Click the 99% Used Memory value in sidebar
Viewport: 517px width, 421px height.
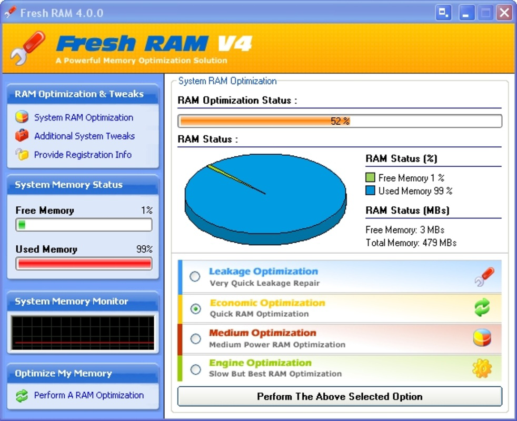(x=144, y=249)
